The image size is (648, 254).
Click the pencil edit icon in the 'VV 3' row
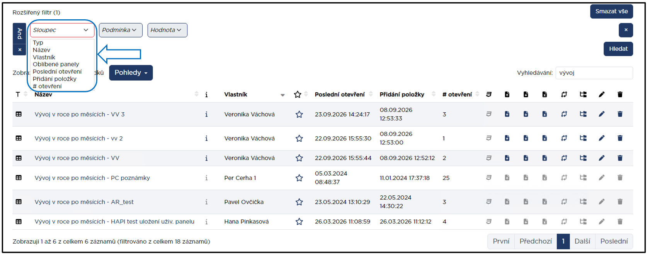coord(601,114)
